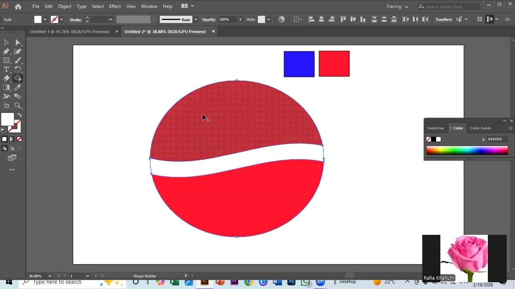This screenshot has height=289, width=515.
Task: Click the color spectrum bar
Action: coord(467,151)
